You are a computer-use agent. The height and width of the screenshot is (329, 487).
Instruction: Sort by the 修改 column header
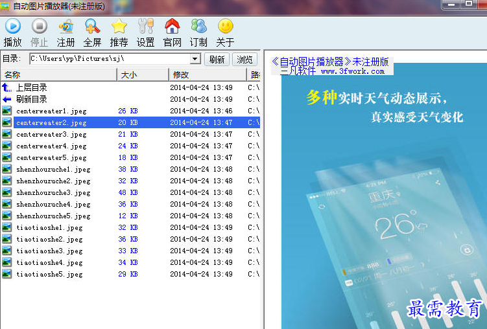click(208, 74)
